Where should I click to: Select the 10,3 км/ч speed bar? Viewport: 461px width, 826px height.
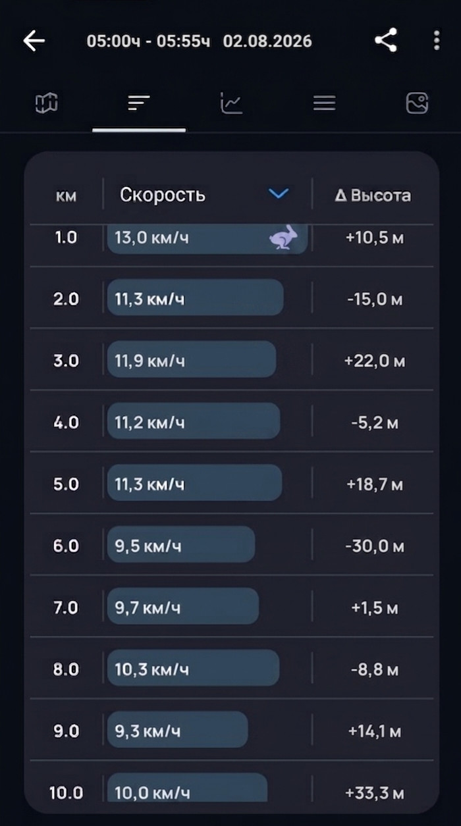193,668
